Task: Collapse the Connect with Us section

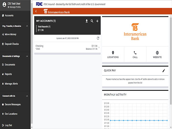Action: pyautogui.click(x=27, y=96)
